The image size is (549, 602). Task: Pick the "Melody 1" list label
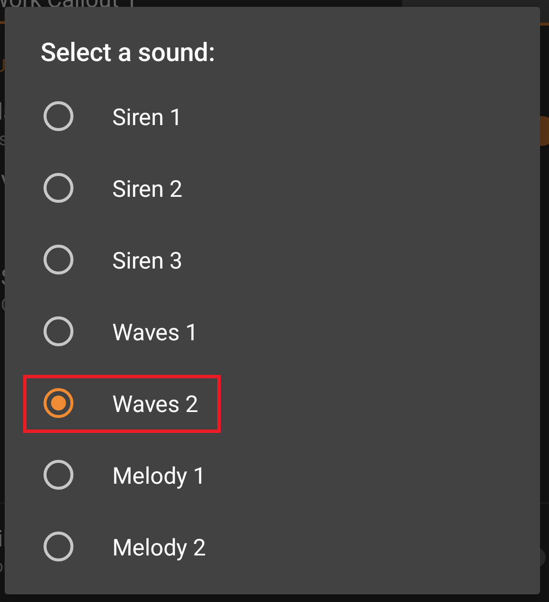158,476
